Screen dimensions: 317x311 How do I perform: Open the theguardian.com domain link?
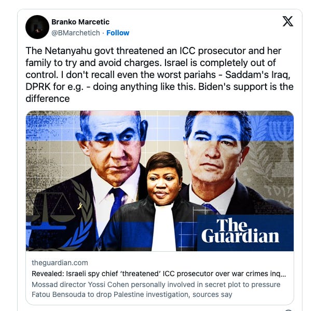point(60,263)
